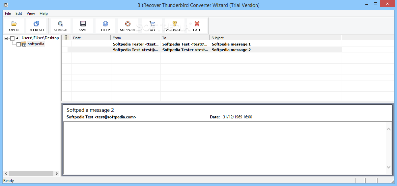Sort messages by Date column header

point(91,38)
